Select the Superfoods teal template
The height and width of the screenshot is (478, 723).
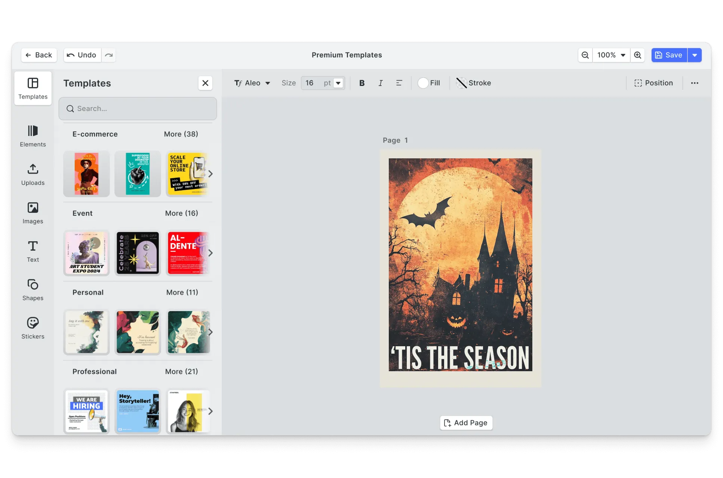pyautogui.click(x=138, y=174)
